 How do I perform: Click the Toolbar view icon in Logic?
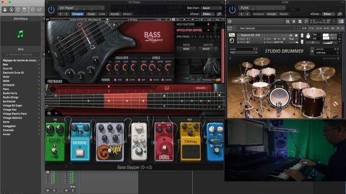tap(24, 10)
